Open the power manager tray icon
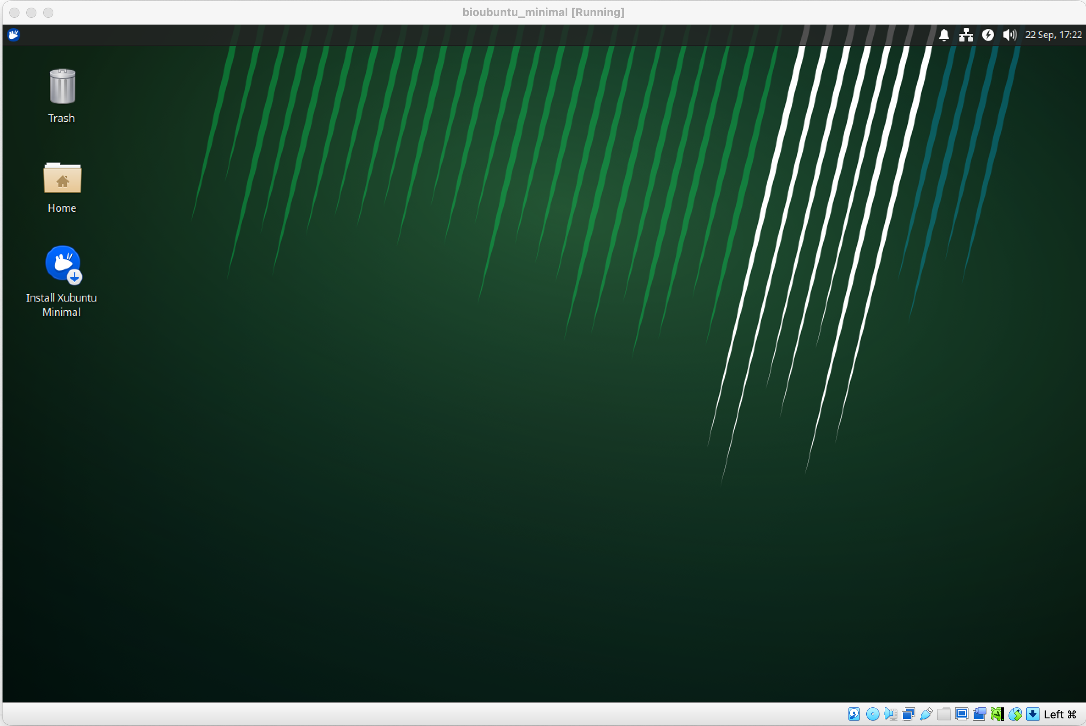Image resolution: width=1086 pixels, height=726 pixels. (x=988, y=35)
